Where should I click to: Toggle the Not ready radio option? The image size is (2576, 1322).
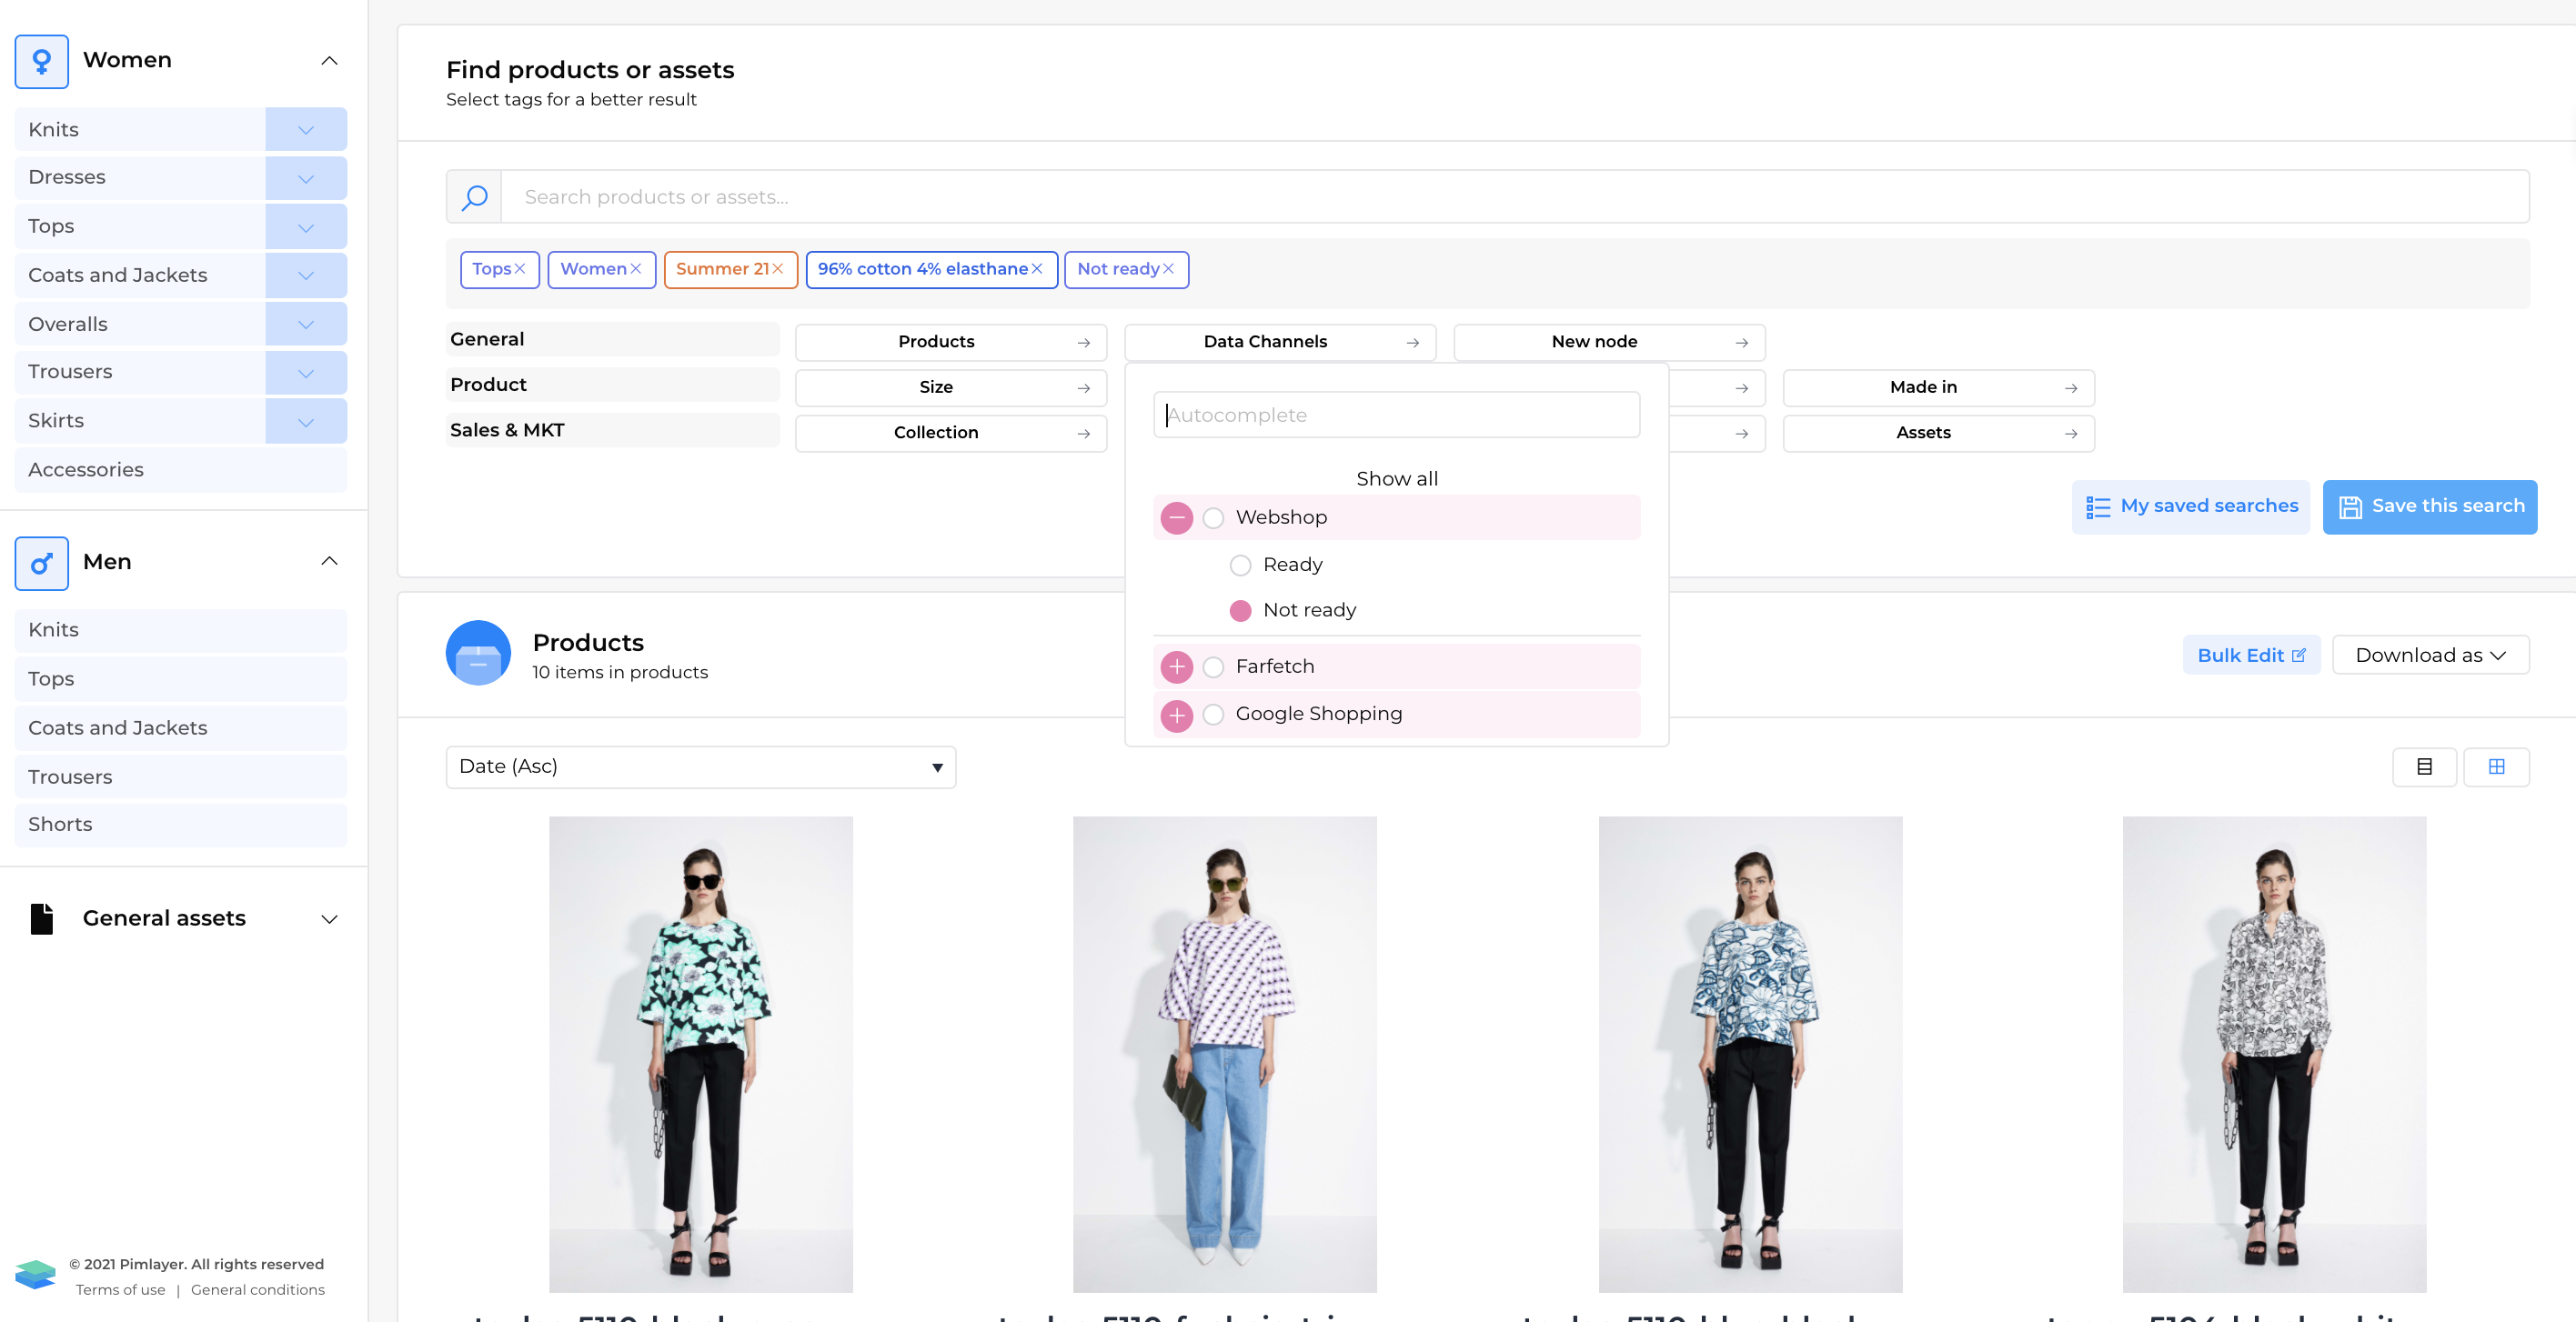click(1240, 610)
